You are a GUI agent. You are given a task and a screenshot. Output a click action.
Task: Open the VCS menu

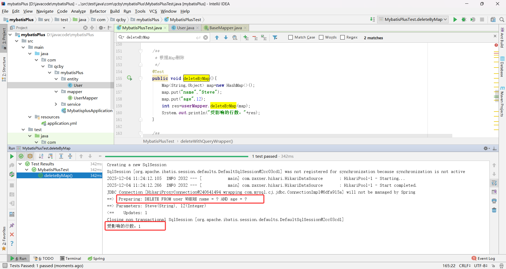pos(153,11)
